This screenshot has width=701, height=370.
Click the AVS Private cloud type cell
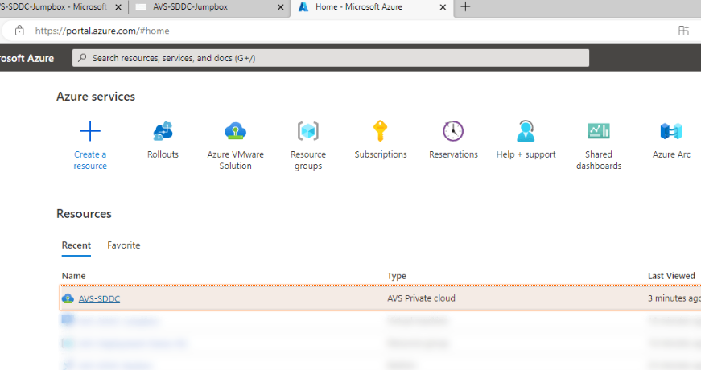pos(421,298)
